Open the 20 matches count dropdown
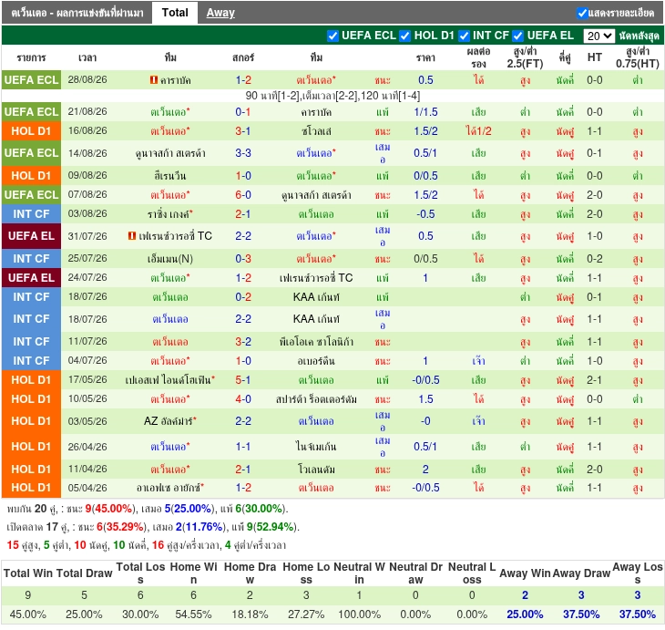The width and height of the screenshot is (665, 630). pyautogui.click(x=598, y=36)
